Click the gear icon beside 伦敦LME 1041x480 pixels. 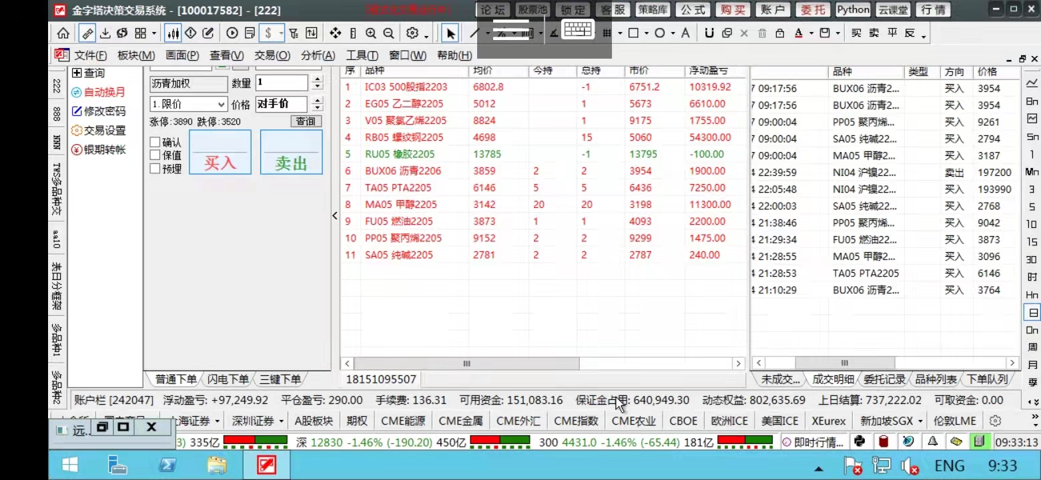click(995, 421)
